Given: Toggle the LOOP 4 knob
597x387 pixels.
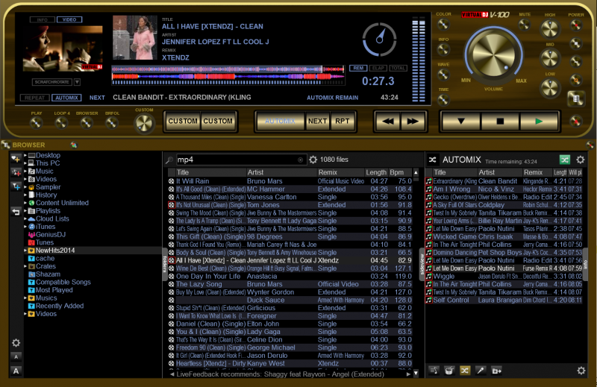Looking at the screenshot, I should point(61,123).
